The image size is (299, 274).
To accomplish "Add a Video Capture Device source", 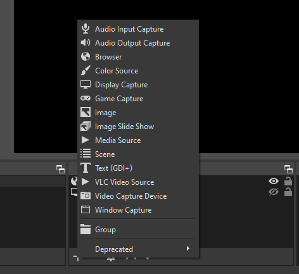I will [x=138, y=196].
